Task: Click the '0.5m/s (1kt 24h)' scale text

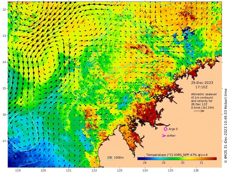Action: click(202, 108)
